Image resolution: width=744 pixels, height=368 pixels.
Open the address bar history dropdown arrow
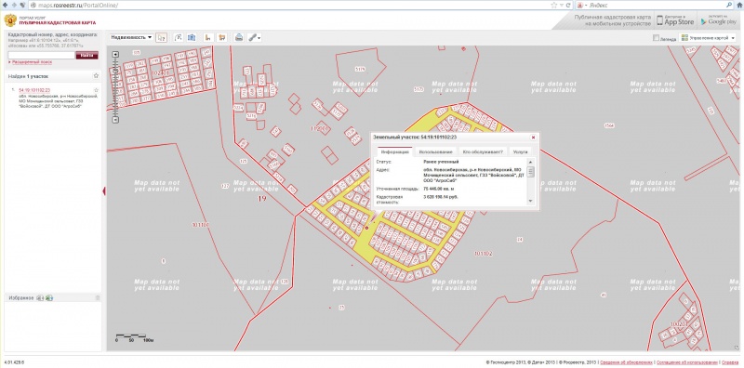pos(562,5)
